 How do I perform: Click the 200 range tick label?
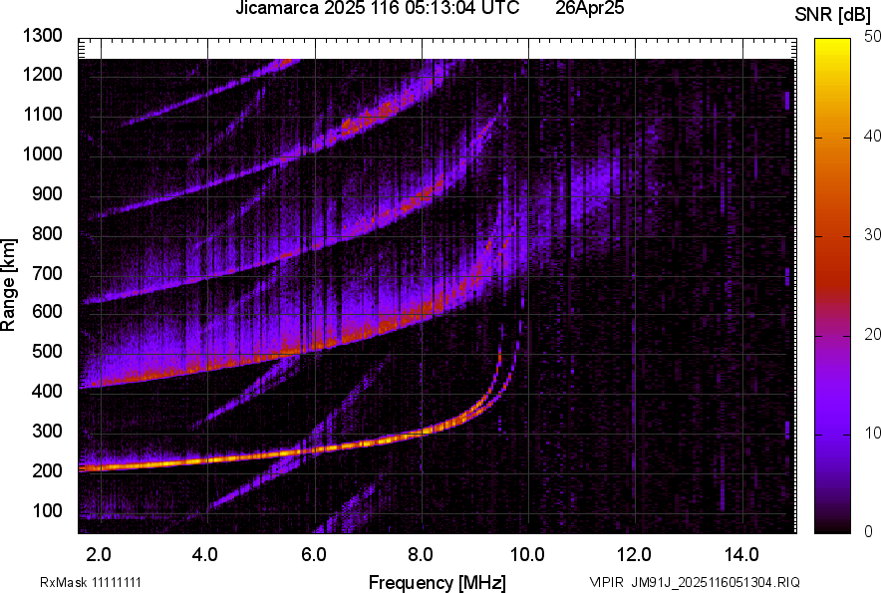point(47,470)
